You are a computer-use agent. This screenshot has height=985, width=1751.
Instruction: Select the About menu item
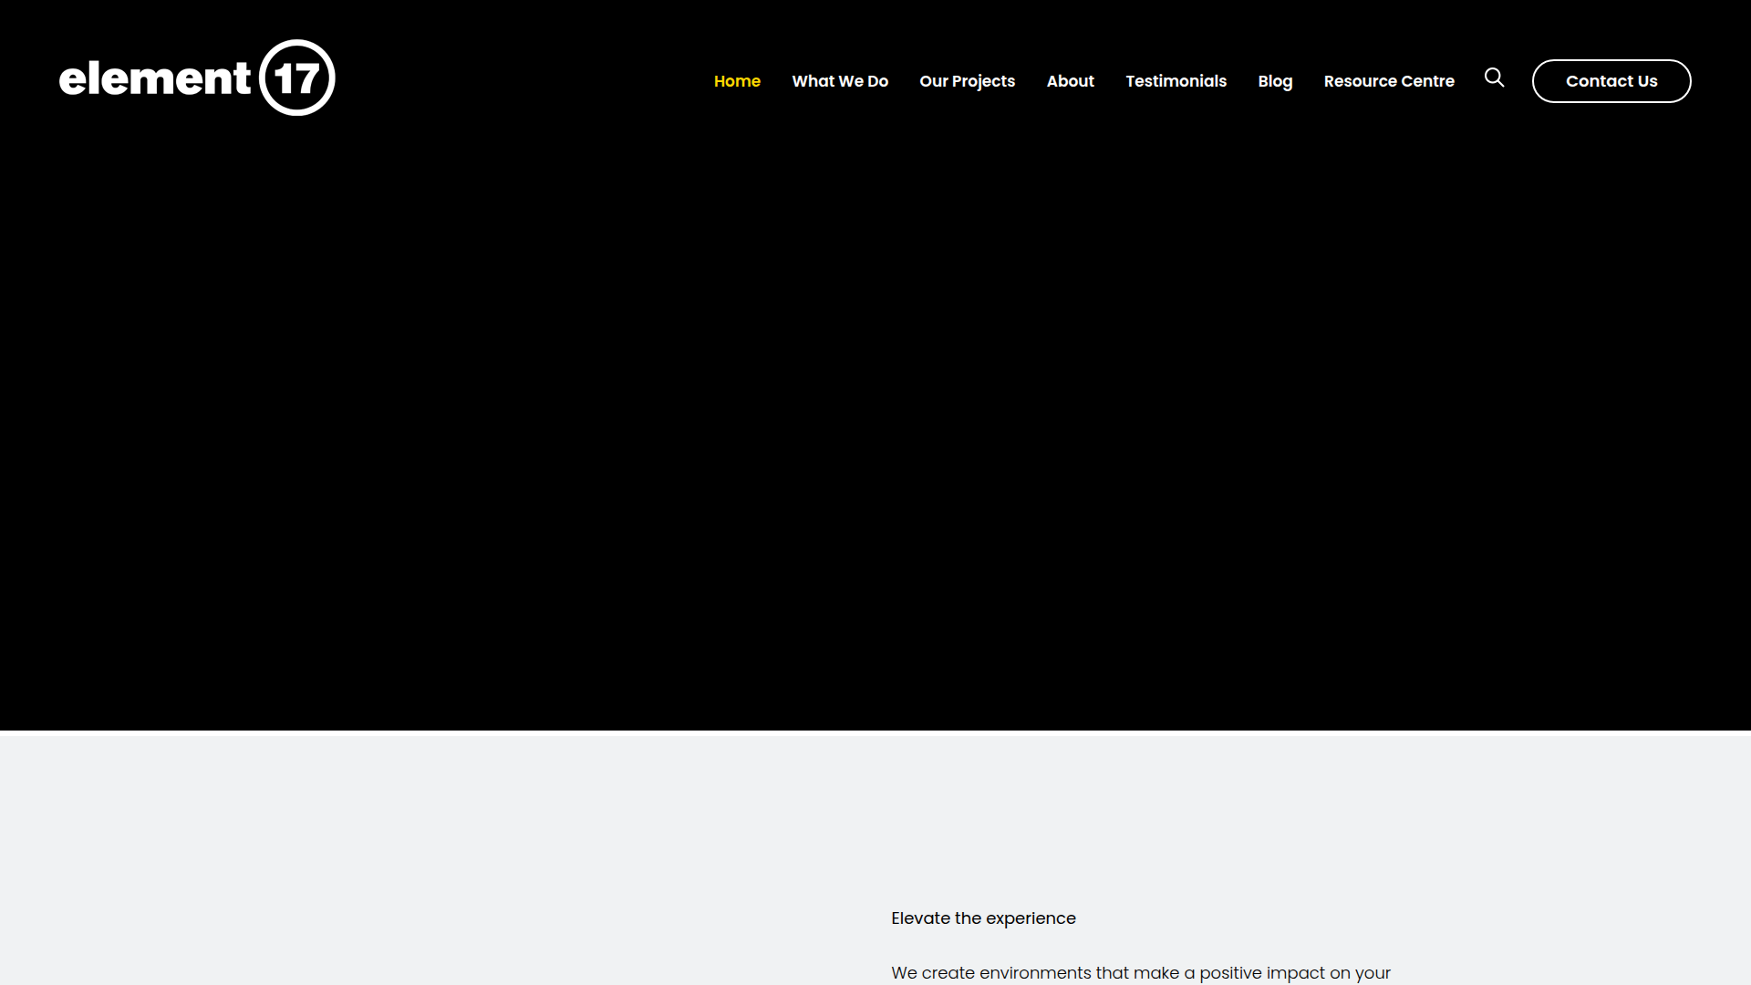point(1070,81)
